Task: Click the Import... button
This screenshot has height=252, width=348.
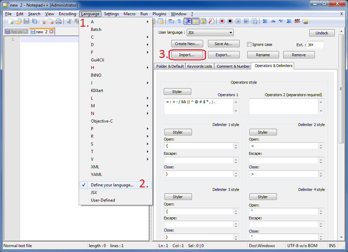Action: [187, 55]
